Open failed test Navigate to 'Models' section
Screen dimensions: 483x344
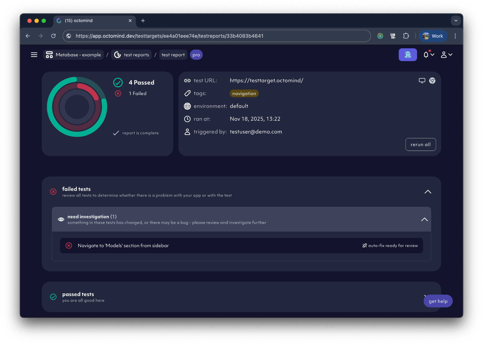pos(123,245)
